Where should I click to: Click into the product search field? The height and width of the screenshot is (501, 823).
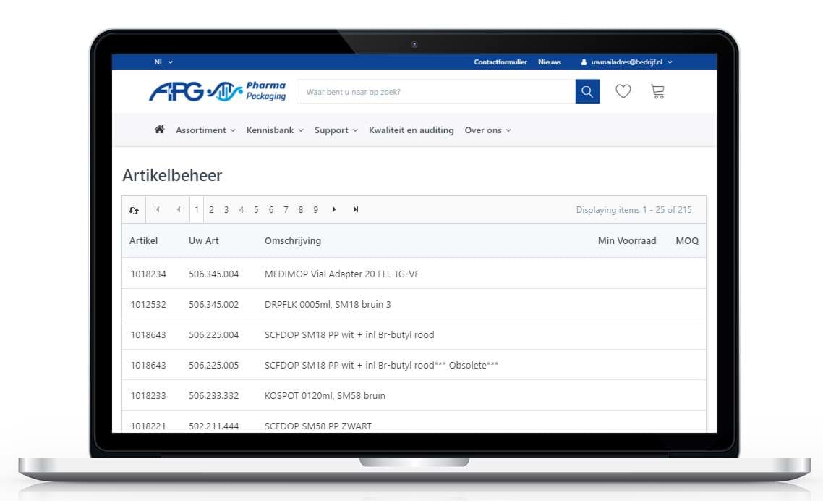click(435, 92)
